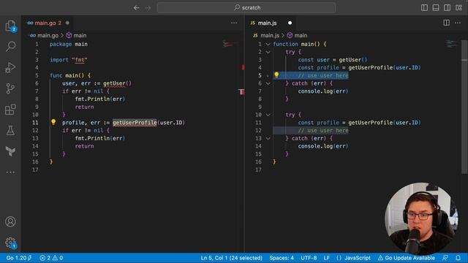Collapse second try block at JS line 10
468x263 pixels.
268,115
